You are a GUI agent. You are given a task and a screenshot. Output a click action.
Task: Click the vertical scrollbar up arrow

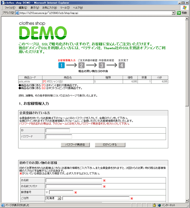187,19
